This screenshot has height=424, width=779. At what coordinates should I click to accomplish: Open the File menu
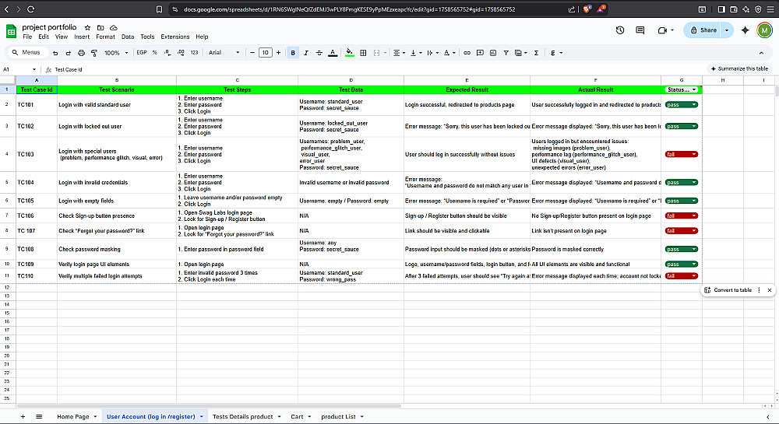[27, 37]
